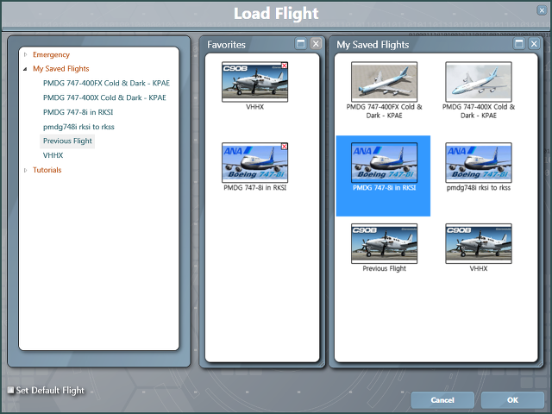
Task: Confirm with the OK button
Action: (x=512, y=400)
